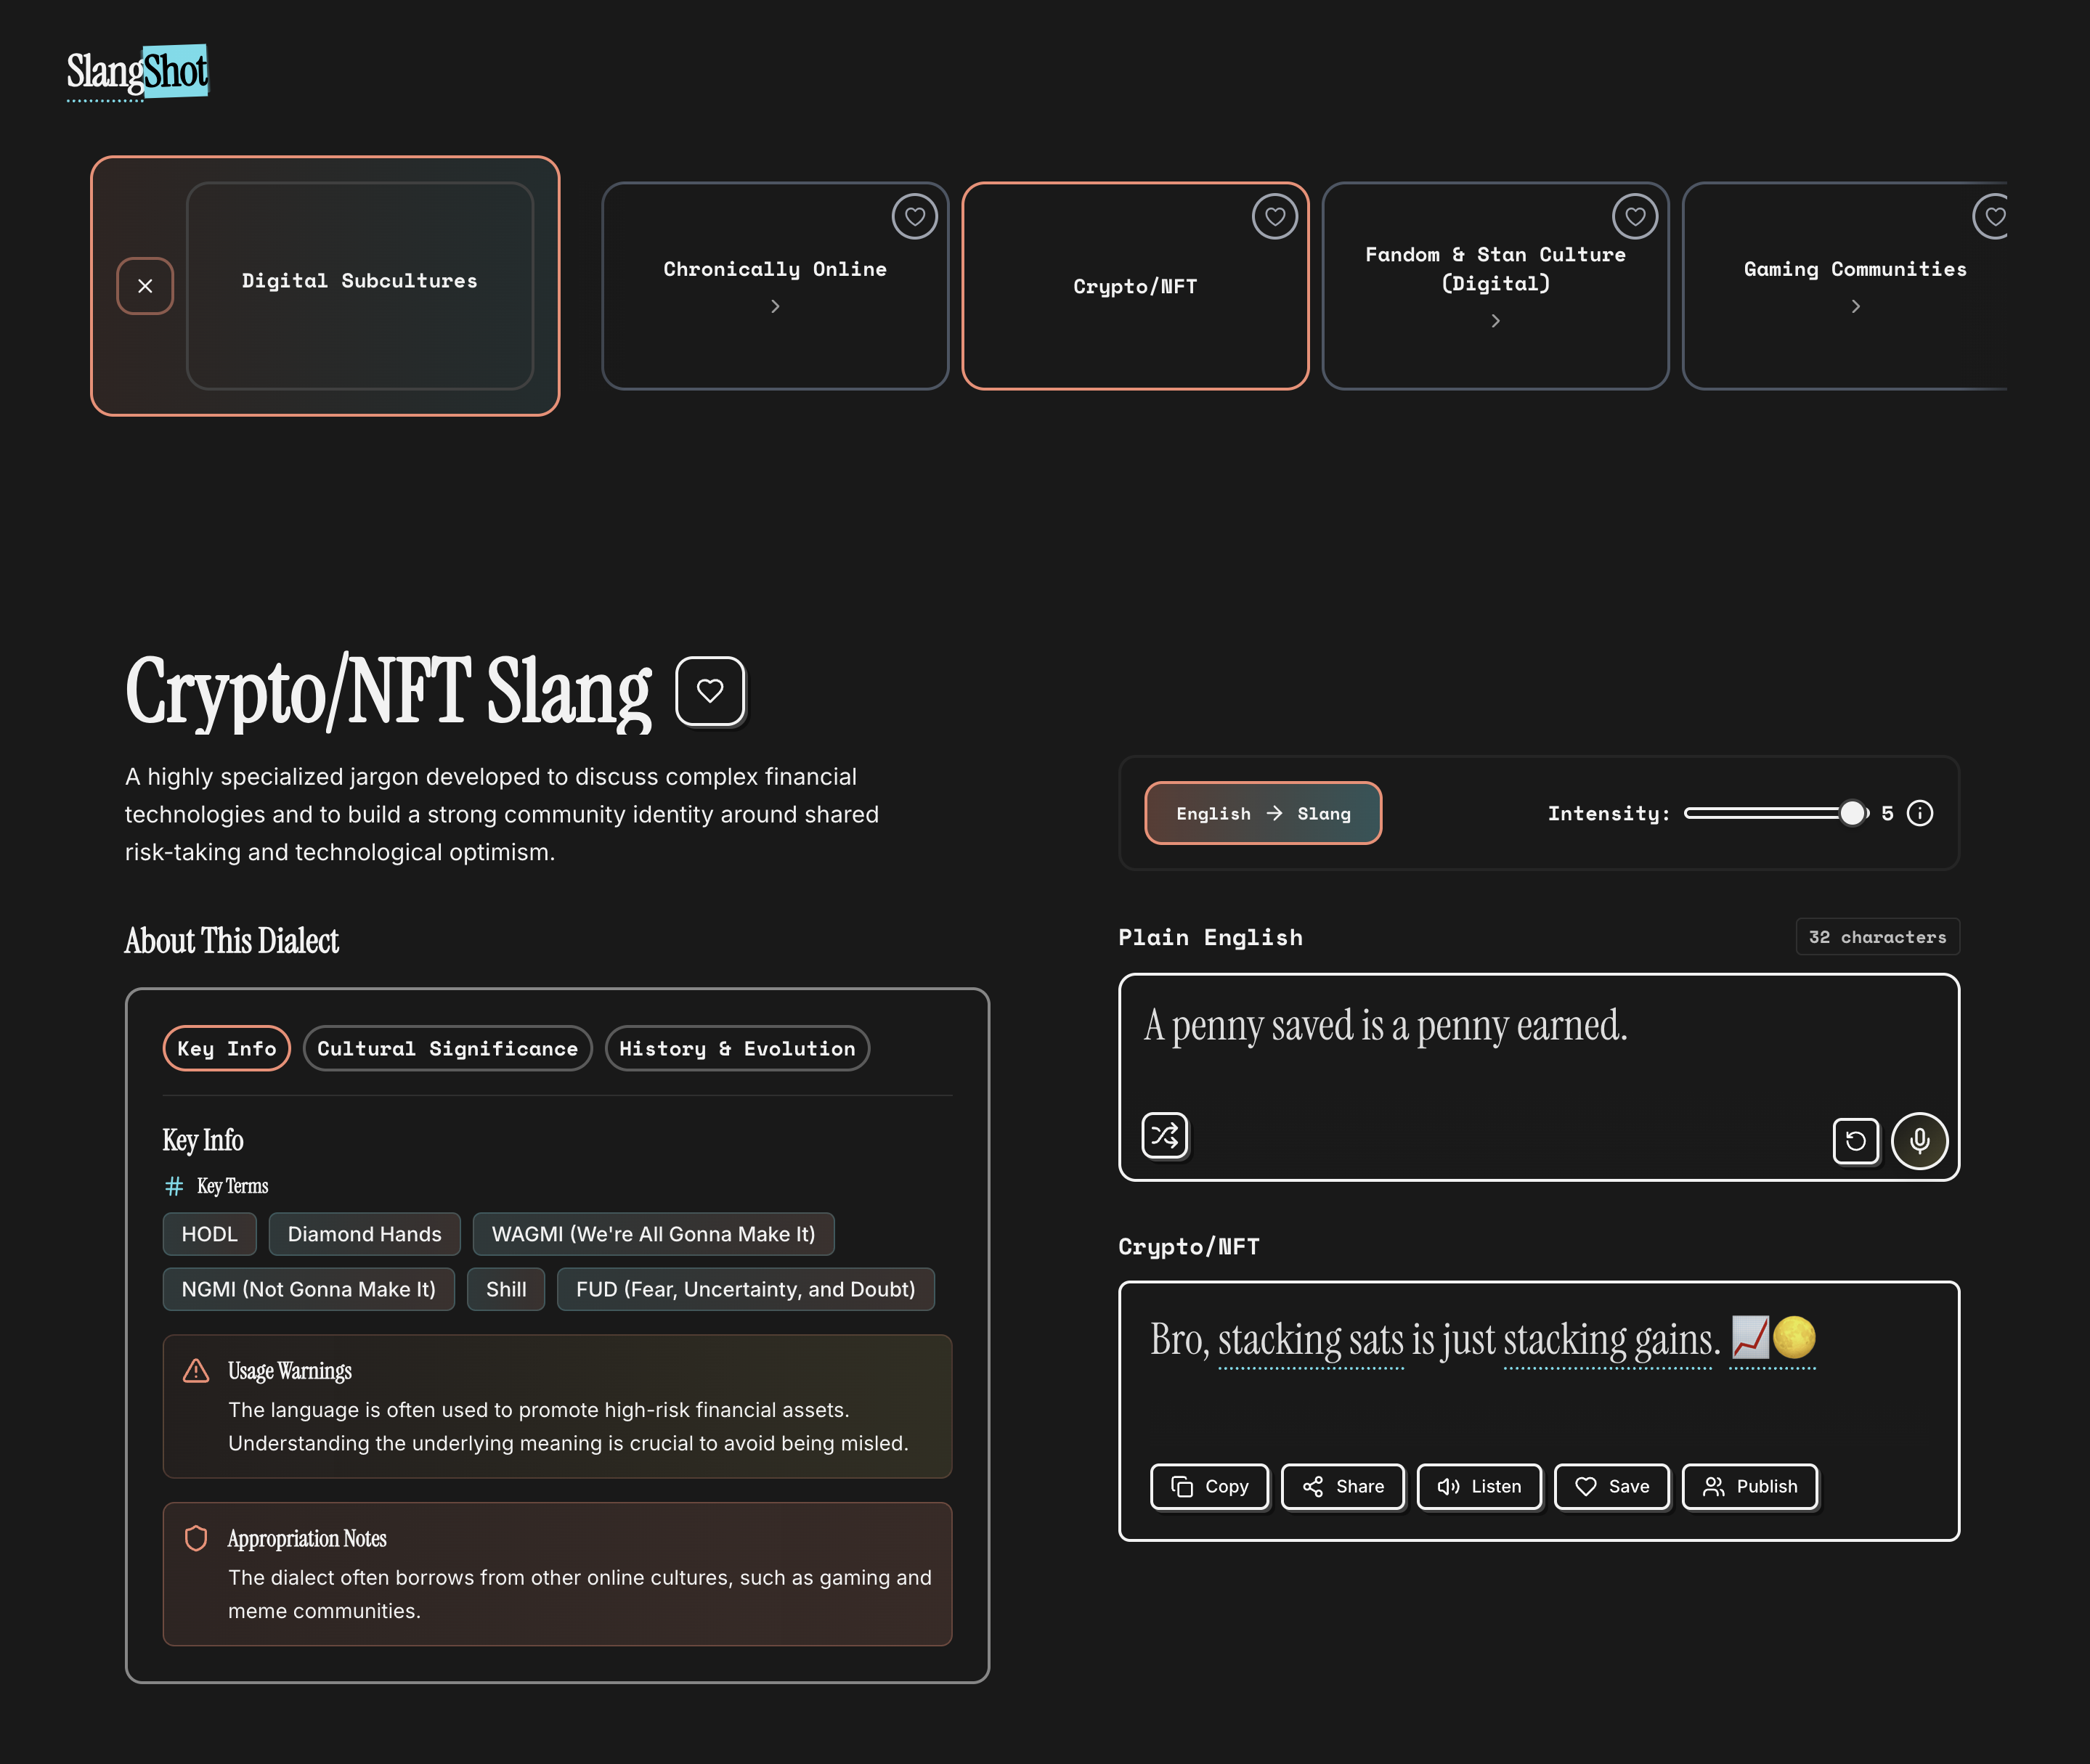2090x1764 pixels.
Task: Start voice input with microphone icon
Action: tap(1919, 1141)
